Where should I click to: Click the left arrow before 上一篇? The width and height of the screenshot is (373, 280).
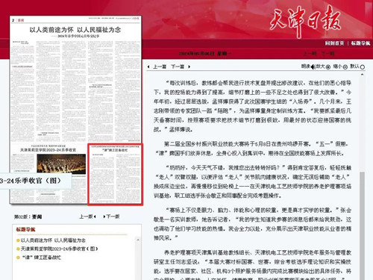coord(148,66)
